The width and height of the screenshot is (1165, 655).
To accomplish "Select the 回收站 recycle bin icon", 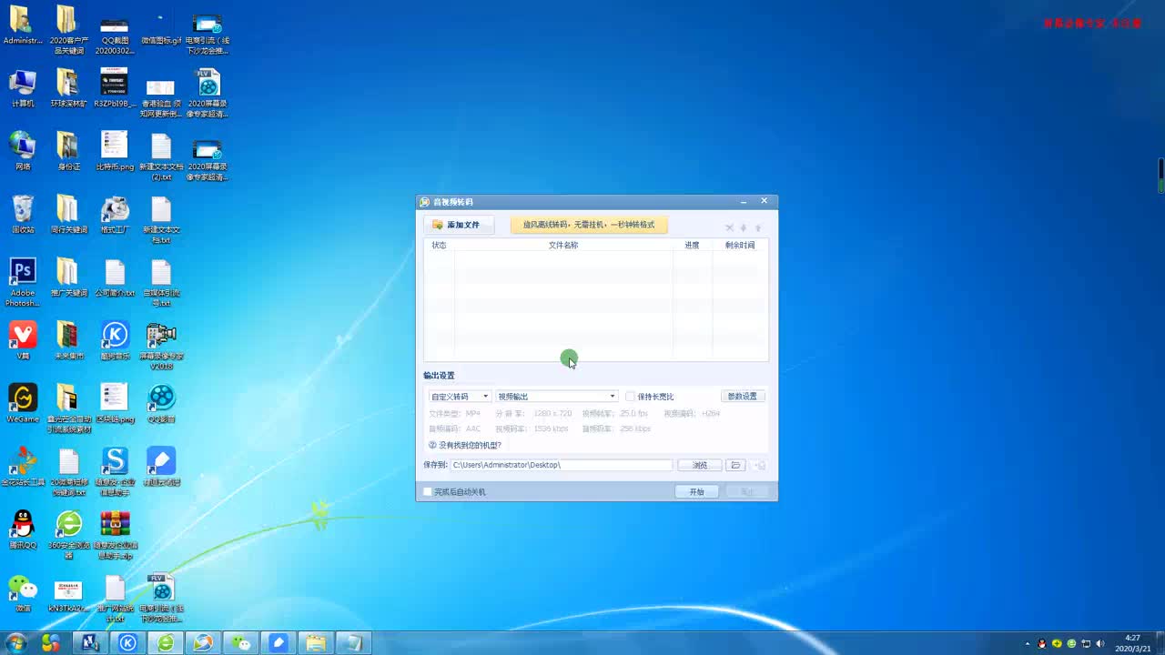I will click(x=23, y=214).
